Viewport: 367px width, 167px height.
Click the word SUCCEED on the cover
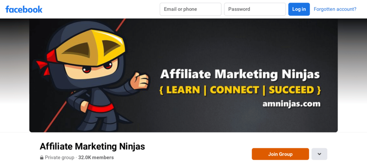click(291, 90)
